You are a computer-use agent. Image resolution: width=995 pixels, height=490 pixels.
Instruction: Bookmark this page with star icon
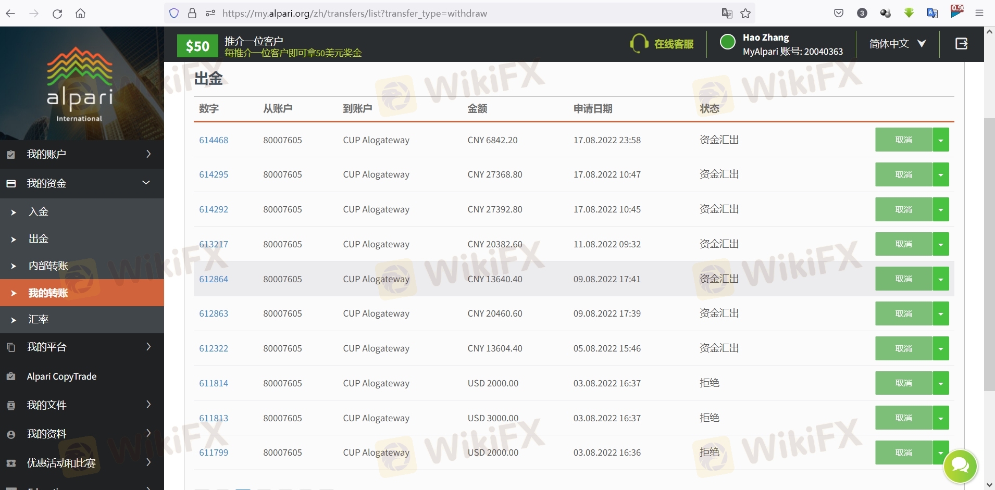click(745, 14)
